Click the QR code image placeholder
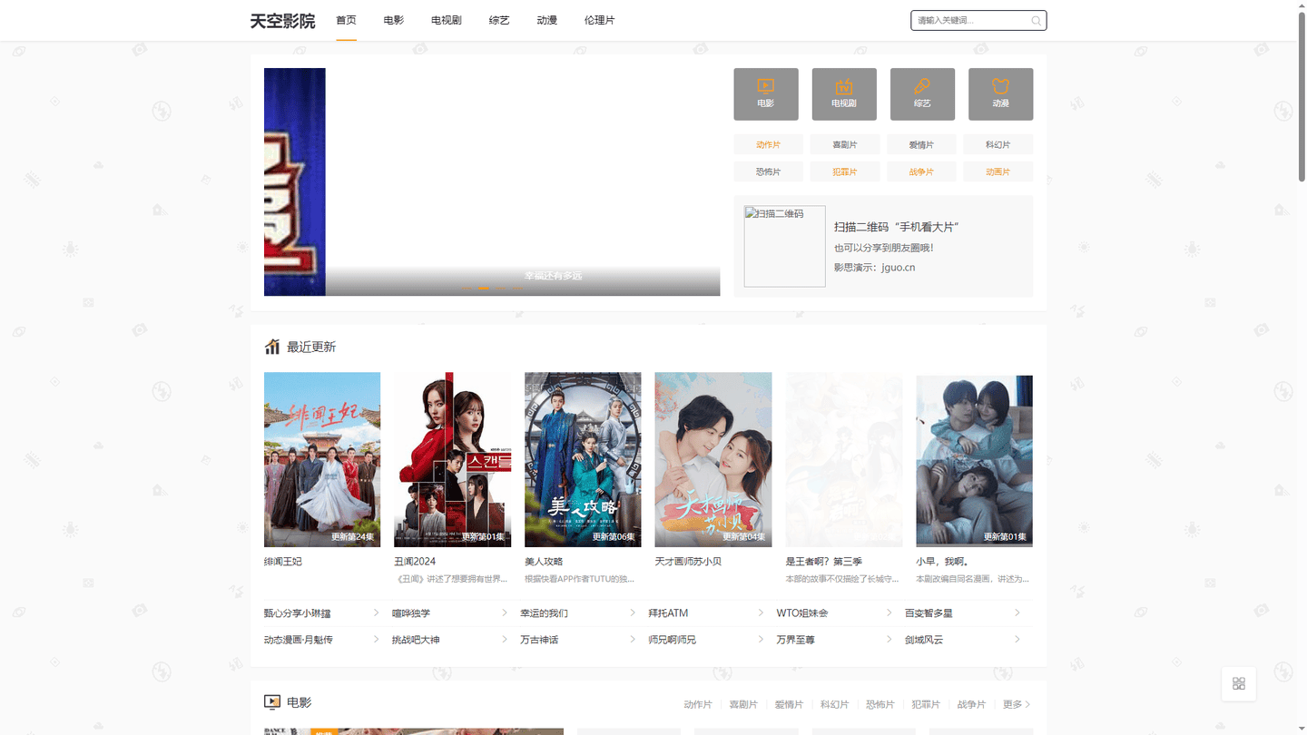The height and width of the screenshot is (735, 1307). (785, 246)
